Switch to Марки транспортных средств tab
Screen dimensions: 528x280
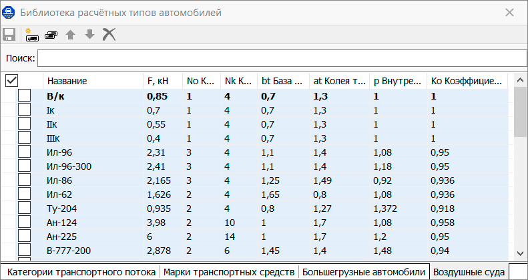pos(230,272)
